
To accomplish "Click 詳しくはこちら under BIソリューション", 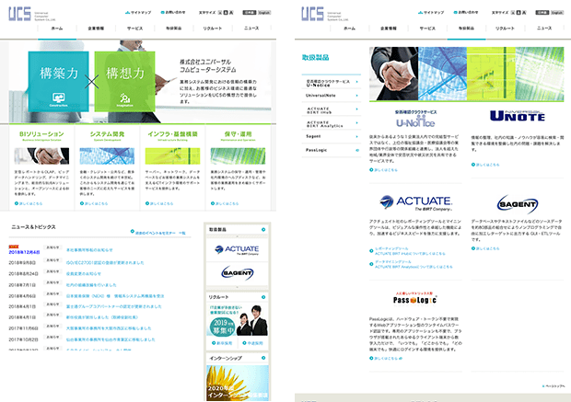I will click(29, 203).
